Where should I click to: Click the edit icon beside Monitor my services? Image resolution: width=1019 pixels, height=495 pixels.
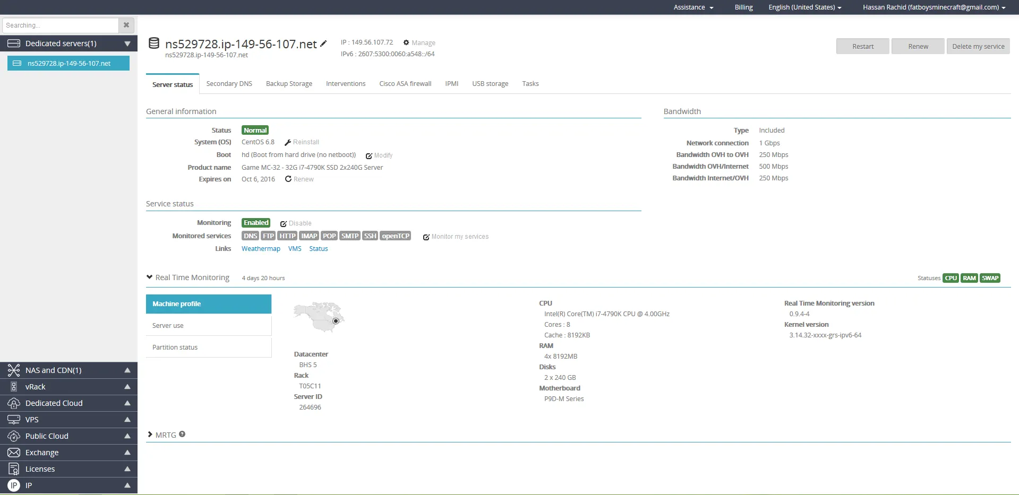(426, 237)
